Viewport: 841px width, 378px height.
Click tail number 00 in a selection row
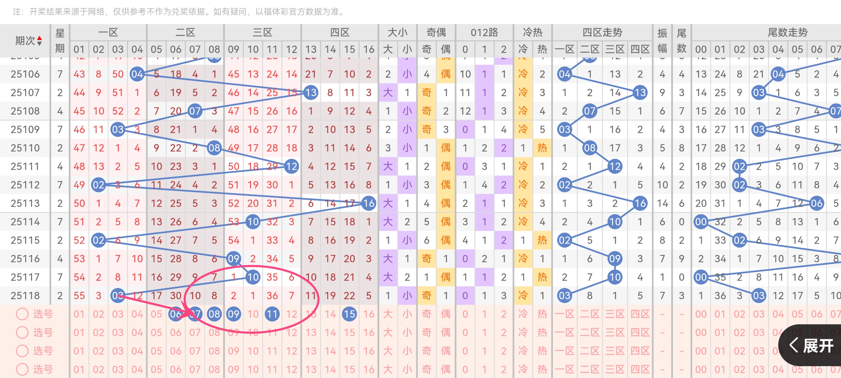click(702, 314)
